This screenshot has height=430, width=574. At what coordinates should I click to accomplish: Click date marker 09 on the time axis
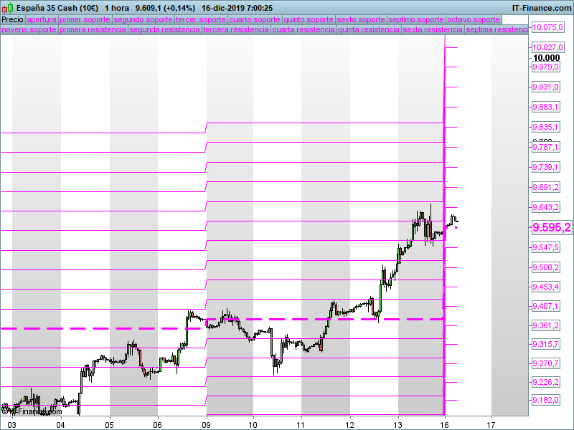[x=207, y=425]
